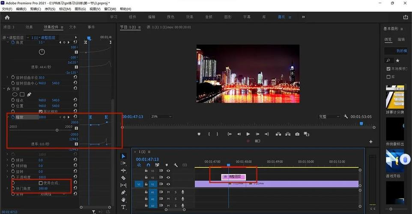Switch to the 编辑 tab in graphics panel
The image size is (412, 214).
coord(401,39)
